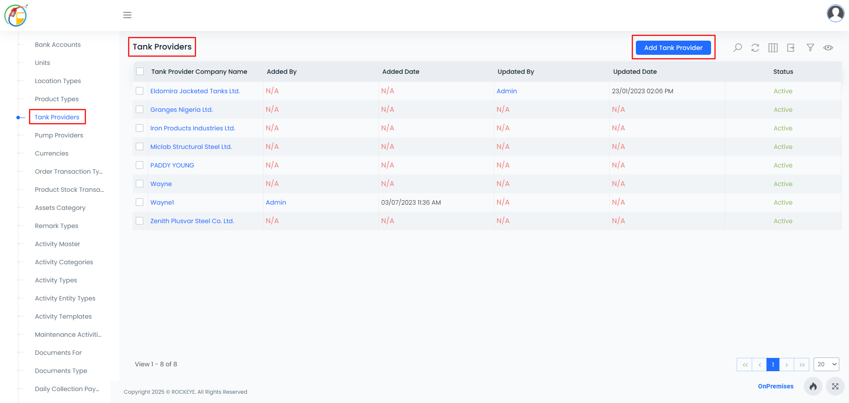Click Admin in Wayne1 Added By cell
The height and width of the screenshot is (403, 849).
276,202
